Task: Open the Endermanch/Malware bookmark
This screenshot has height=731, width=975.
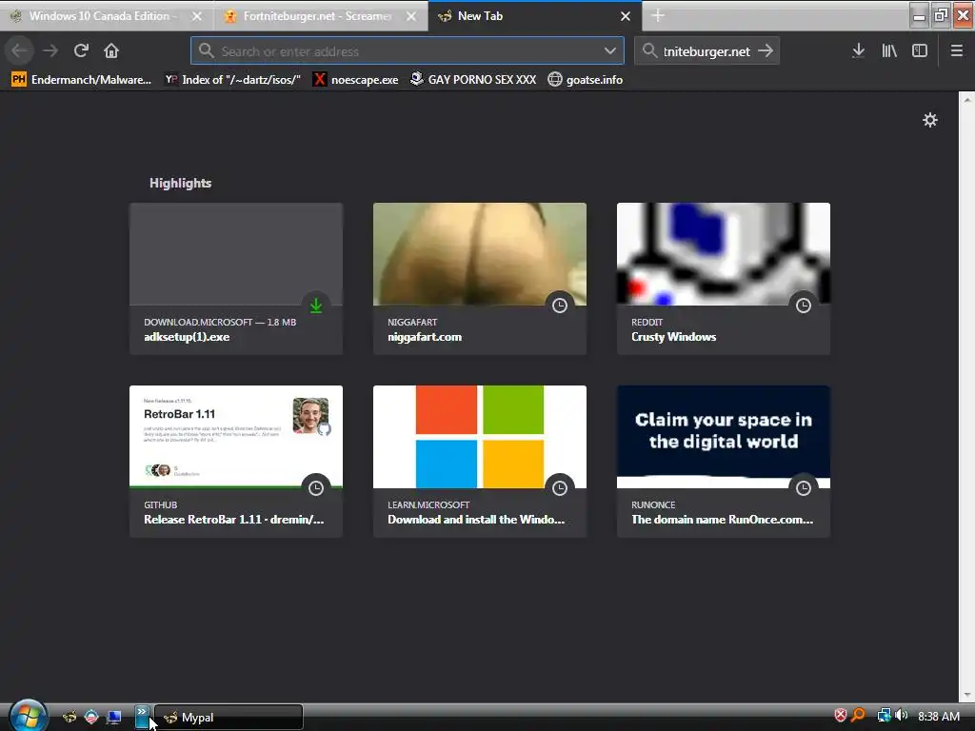Action: [82, 80]
